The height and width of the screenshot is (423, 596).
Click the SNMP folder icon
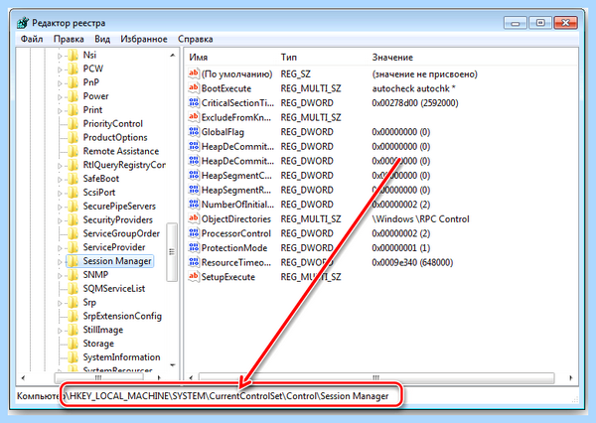click(x=73, y=275)
